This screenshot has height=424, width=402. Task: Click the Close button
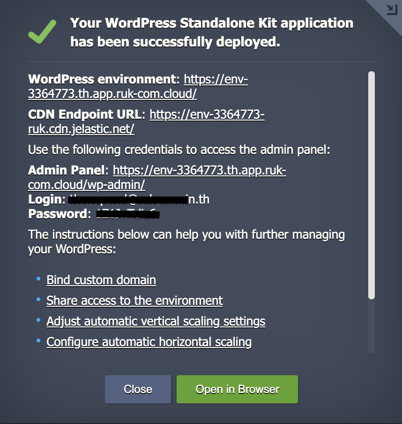tap(138, 389)
